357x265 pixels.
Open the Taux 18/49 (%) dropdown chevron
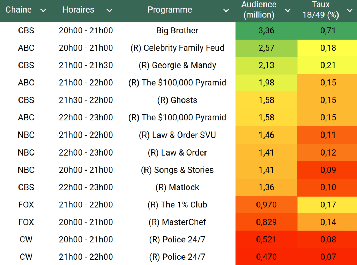point(350,10)
